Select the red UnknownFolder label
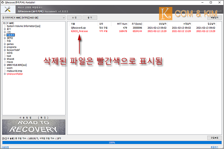Viewport: 224px width, 149px height. coord(15,74)
